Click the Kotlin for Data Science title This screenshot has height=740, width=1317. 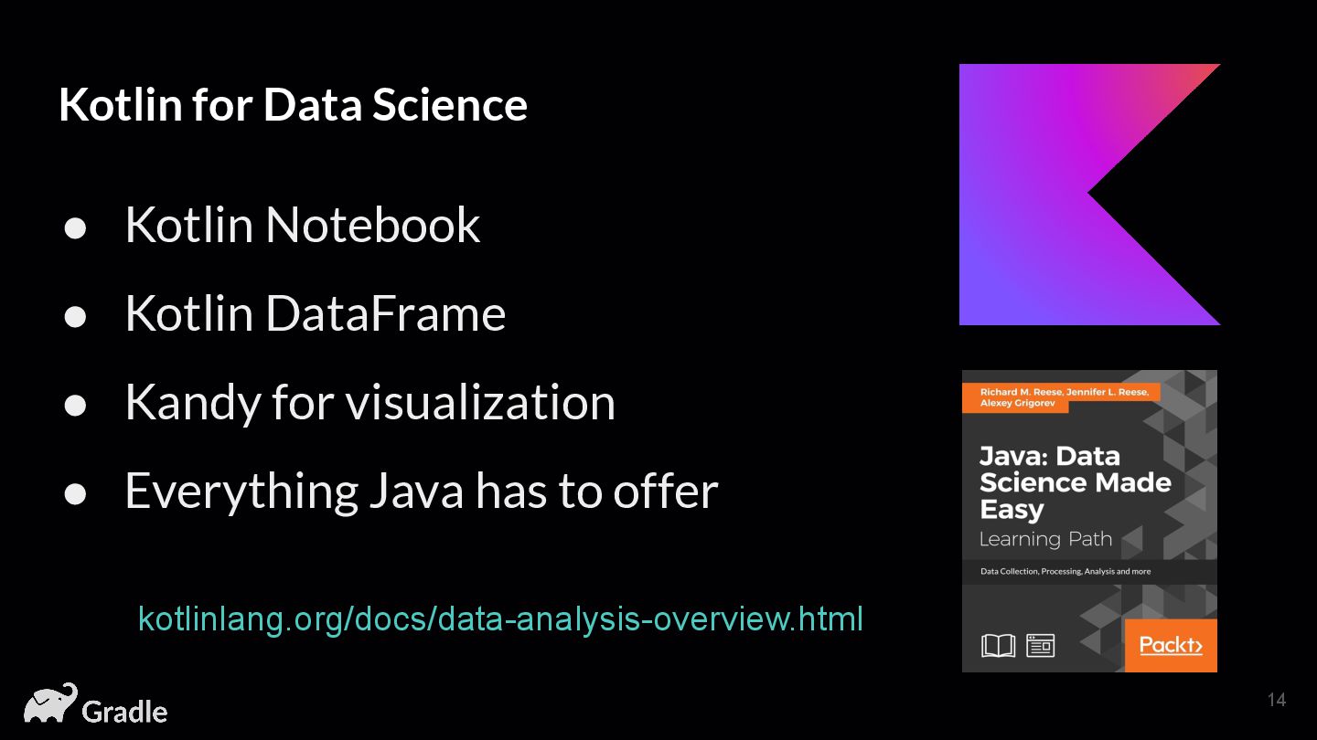[293, 104]
